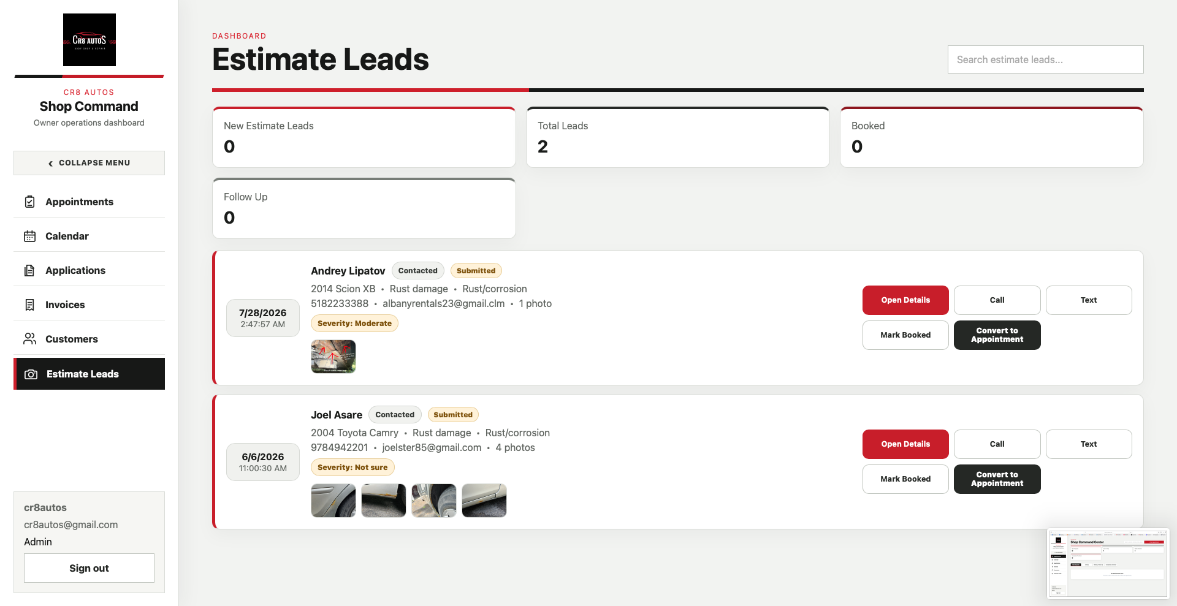Viewport: 1177px width, 606px height.
Task: Click the Severity: Not sure tag
Action: pyautogui.click(x=352, y=468)
